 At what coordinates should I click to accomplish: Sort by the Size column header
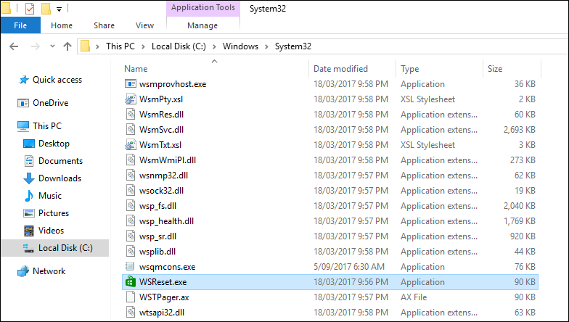(x=495, y=69)
